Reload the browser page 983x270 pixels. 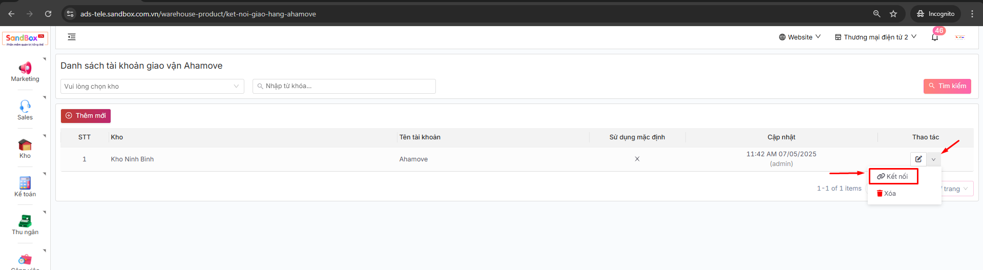[48, 14]
